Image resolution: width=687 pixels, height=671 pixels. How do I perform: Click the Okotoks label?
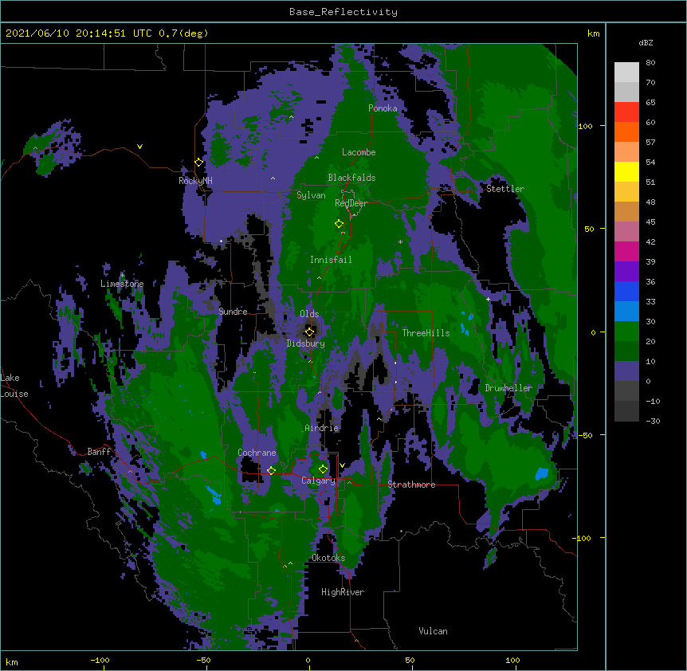click(328, 558)
